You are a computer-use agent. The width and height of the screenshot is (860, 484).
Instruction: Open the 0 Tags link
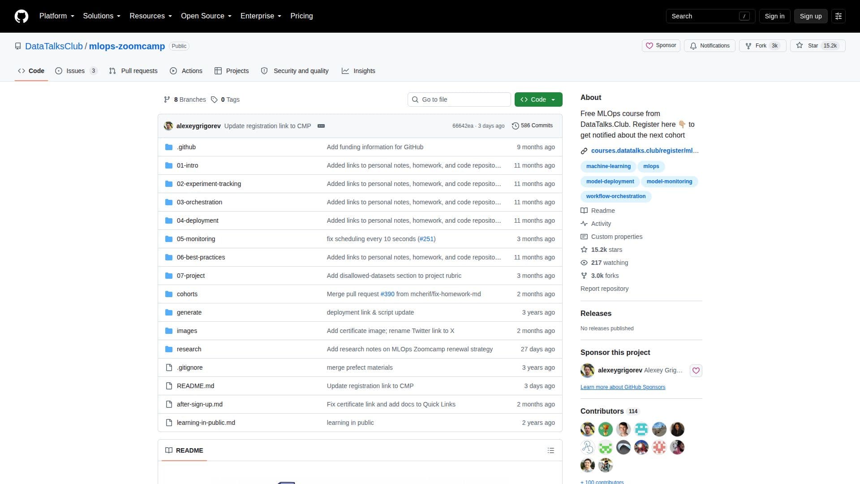(x=225, y=99)
